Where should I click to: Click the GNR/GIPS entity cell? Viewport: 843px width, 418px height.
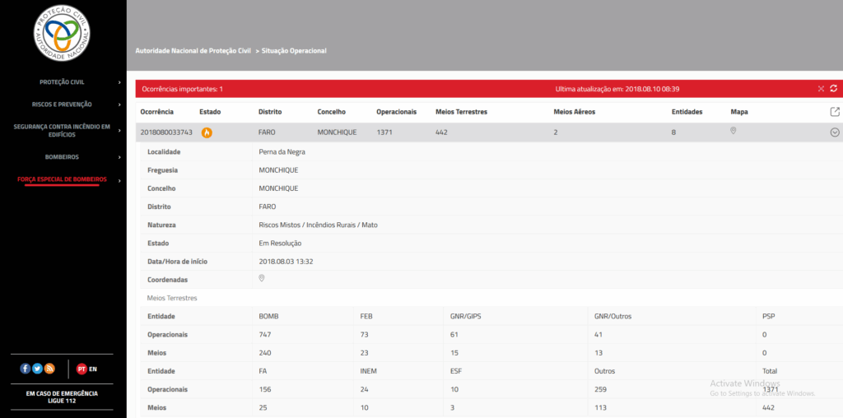(x=466, y=316)
